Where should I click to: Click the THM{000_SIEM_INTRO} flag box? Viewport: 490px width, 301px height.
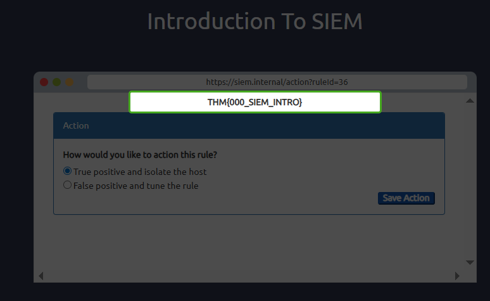point(255,102)
